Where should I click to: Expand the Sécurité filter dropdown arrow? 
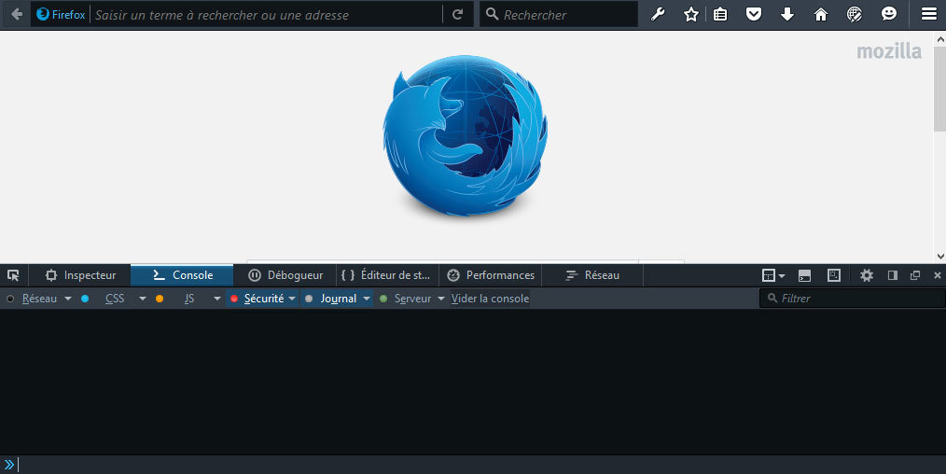292,299
